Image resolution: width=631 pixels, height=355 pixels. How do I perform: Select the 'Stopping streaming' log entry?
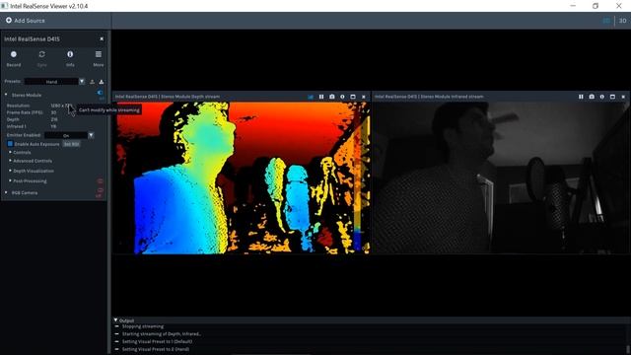pyautogui.click(x=142, y=326)
